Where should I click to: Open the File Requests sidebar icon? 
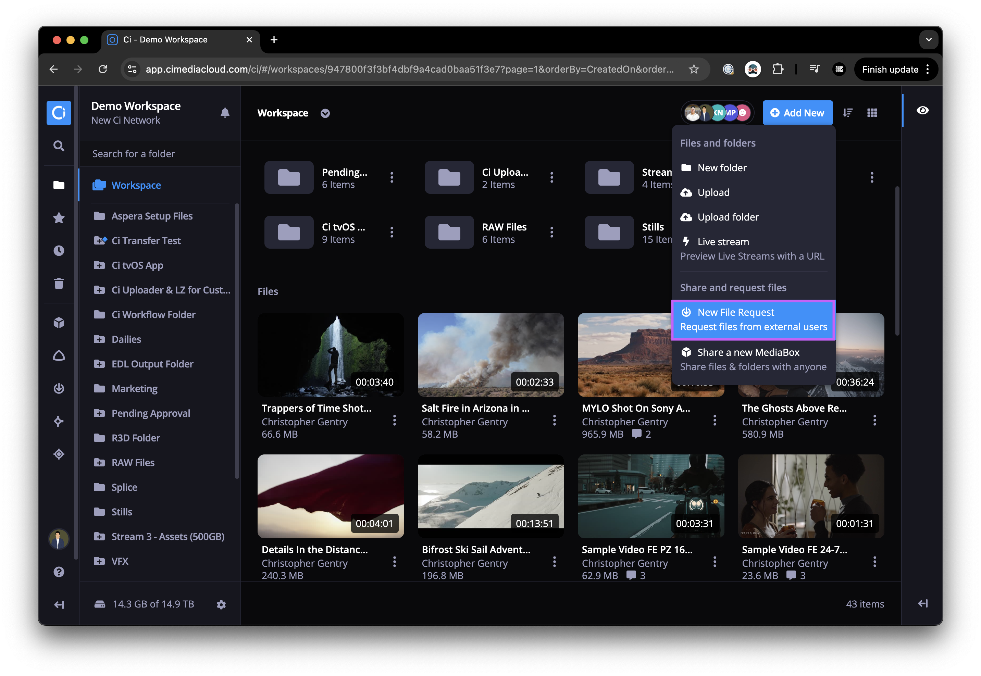point(59,388)
